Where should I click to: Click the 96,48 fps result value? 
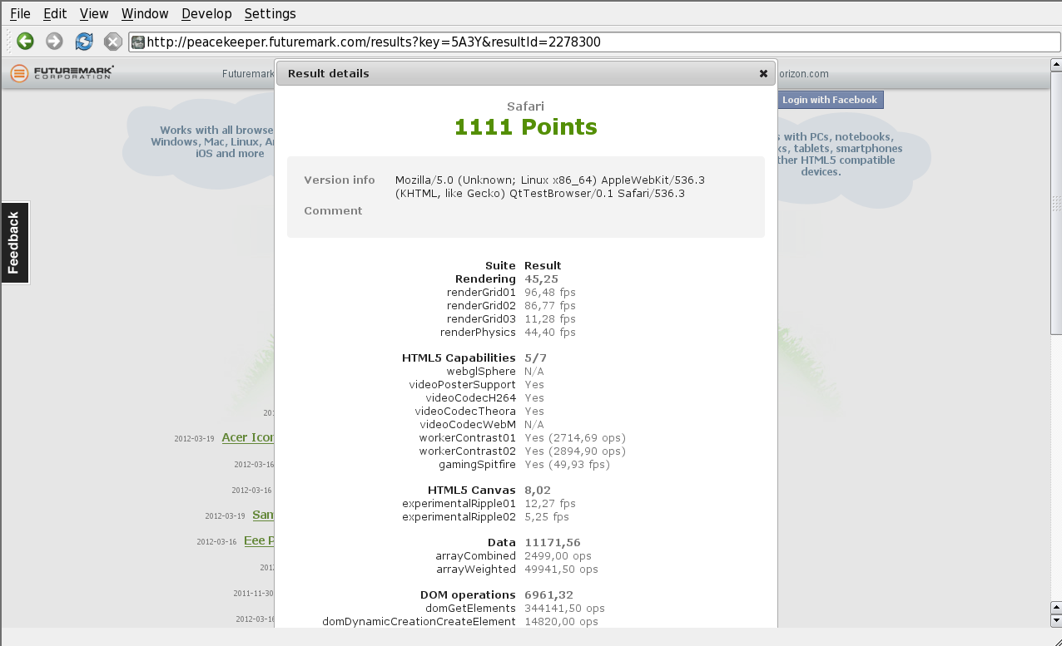[x=550, y=292]
